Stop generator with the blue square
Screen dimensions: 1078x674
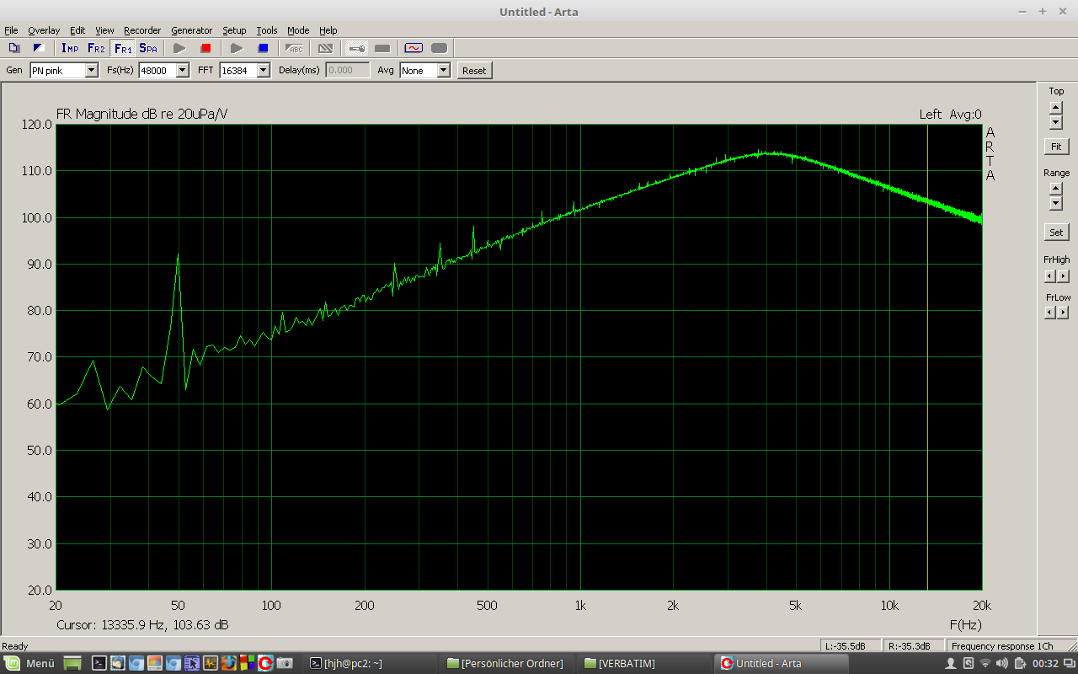tap(263, 48)
